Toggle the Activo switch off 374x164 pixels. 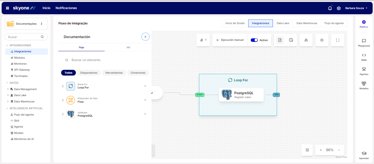[254, 40]
